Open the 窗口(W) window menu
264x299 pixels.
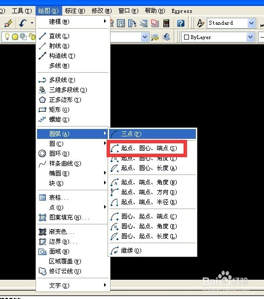[x=128, y=11]
